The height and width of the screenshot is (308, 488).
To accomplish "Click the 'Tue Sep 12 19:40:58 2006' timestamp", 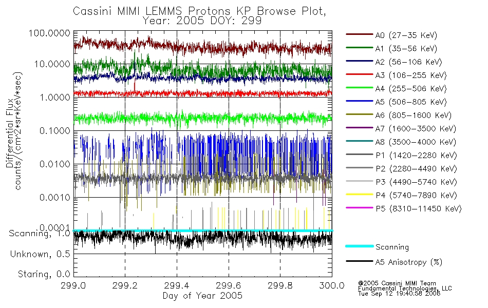I will (399, 294).
